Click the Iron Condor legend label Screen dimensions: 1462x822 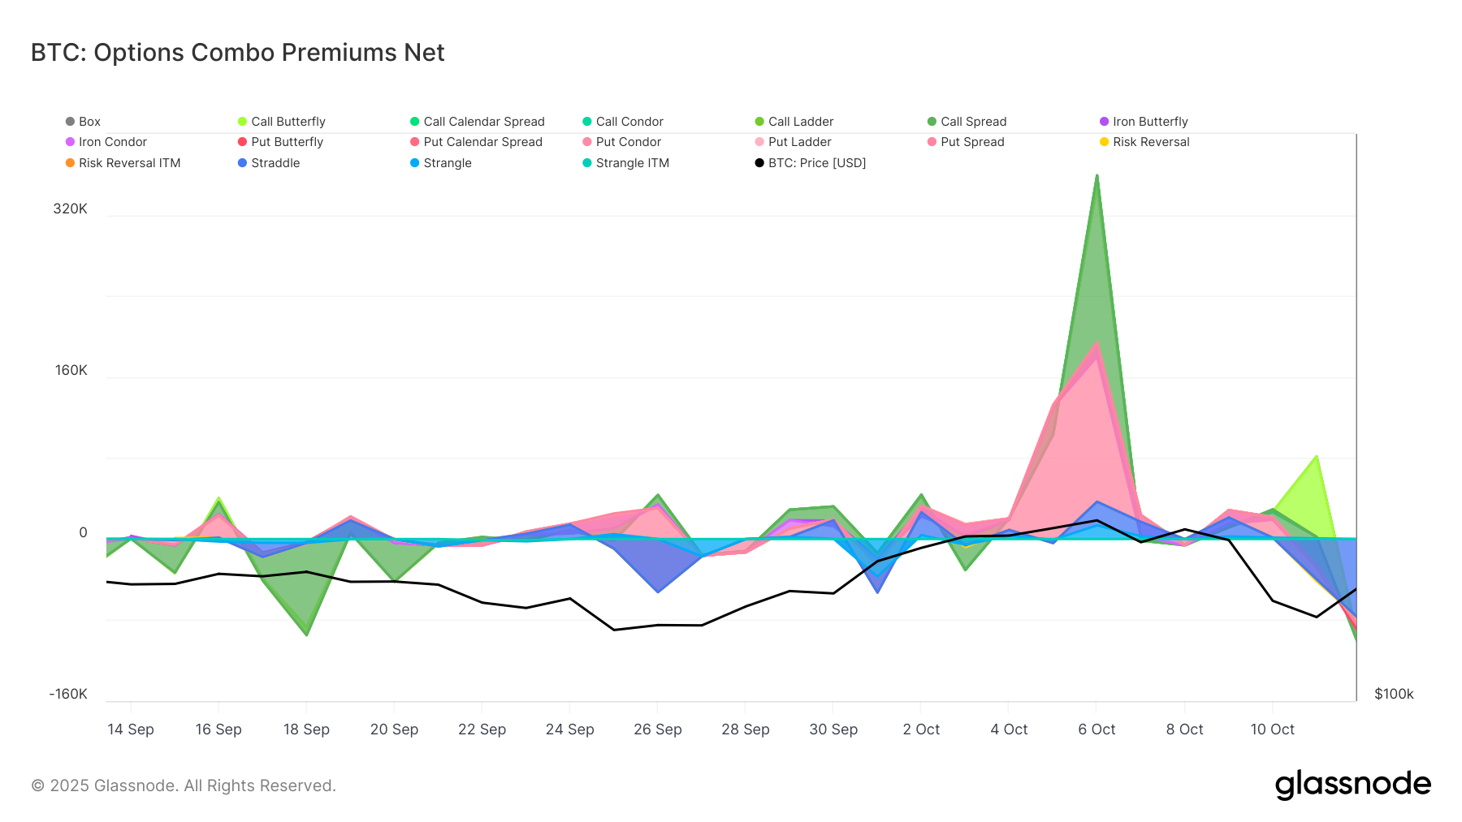pyautogui.click(x=110, y=142)
